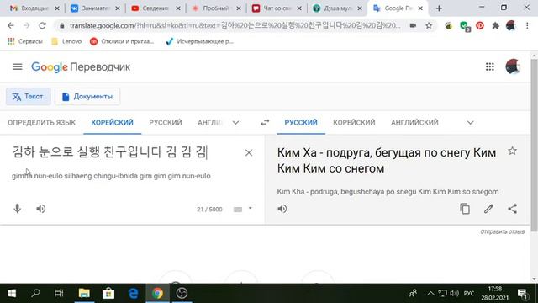Select Корейский as source language
This screenshot has height=303, width=538.
[112, 123]
